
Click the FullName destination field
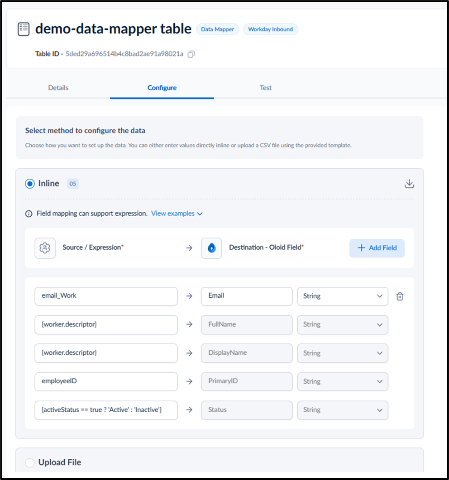(247, 324)
